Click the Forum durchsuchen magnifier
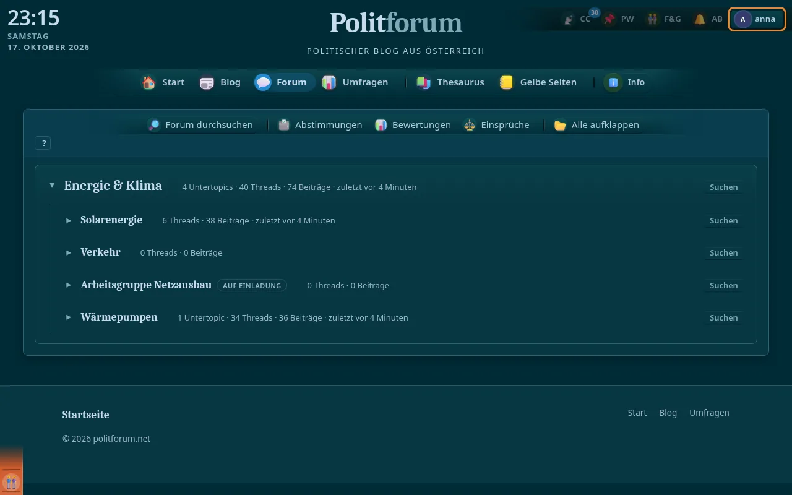792x495 pixels. click(154, 125)
